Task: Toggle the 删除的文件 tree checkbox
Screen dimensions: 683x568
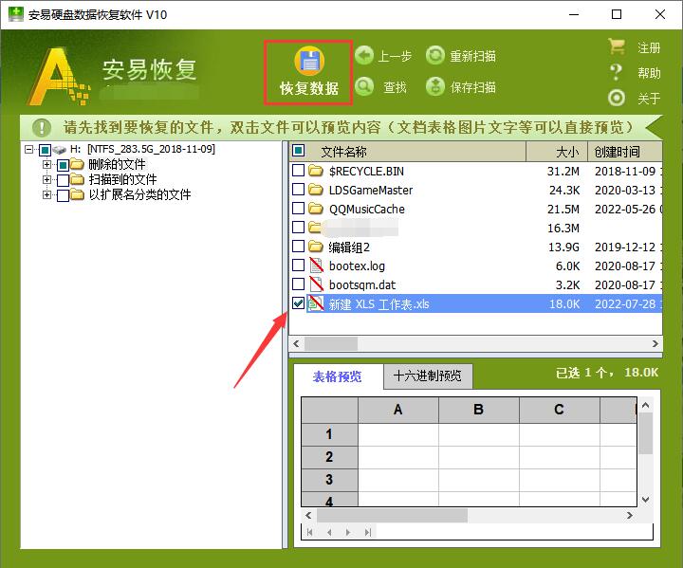Action: [x=63, y=165]
